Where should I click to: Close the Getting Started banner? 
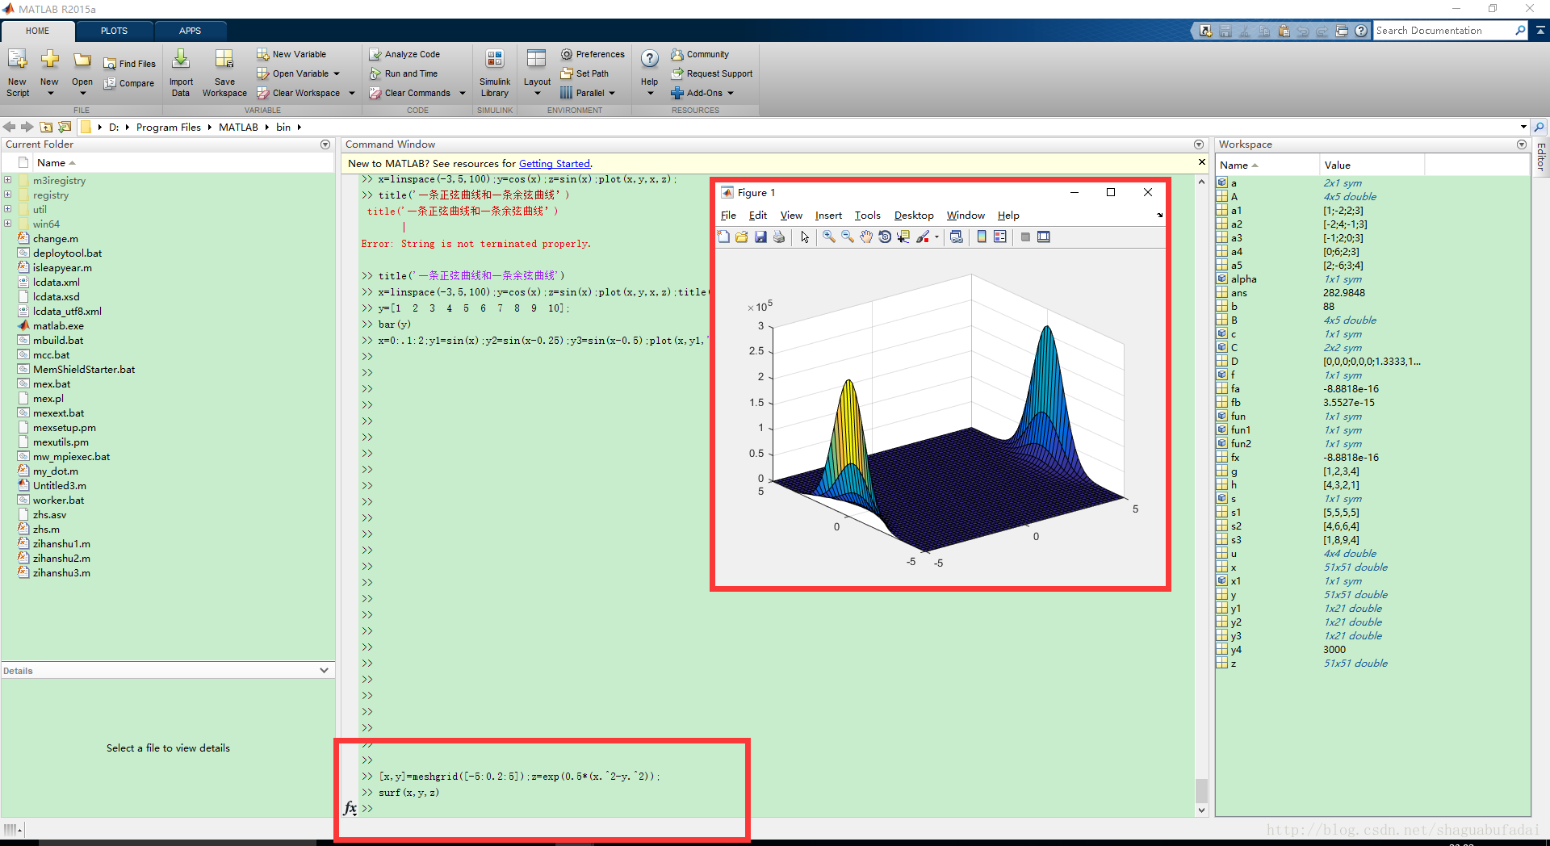click(x=1202, y=162)
